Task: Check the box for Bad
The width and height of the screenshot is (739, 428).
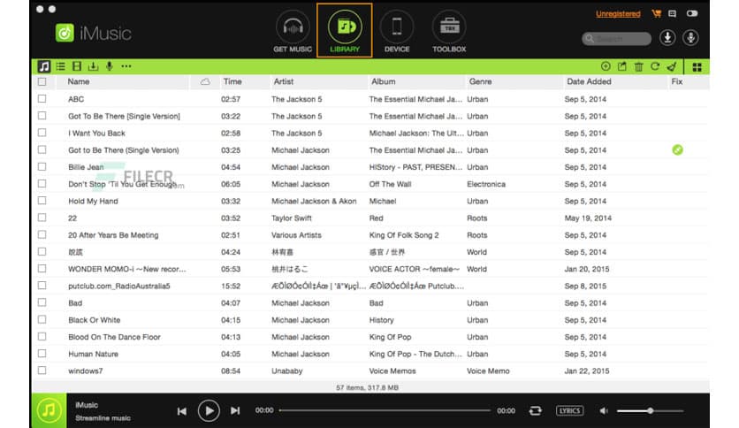Action: click(x=42, y=302)
